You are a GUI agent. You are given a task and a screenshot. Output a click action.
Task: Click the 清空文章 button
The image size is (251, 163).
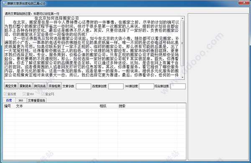[11, 86]
